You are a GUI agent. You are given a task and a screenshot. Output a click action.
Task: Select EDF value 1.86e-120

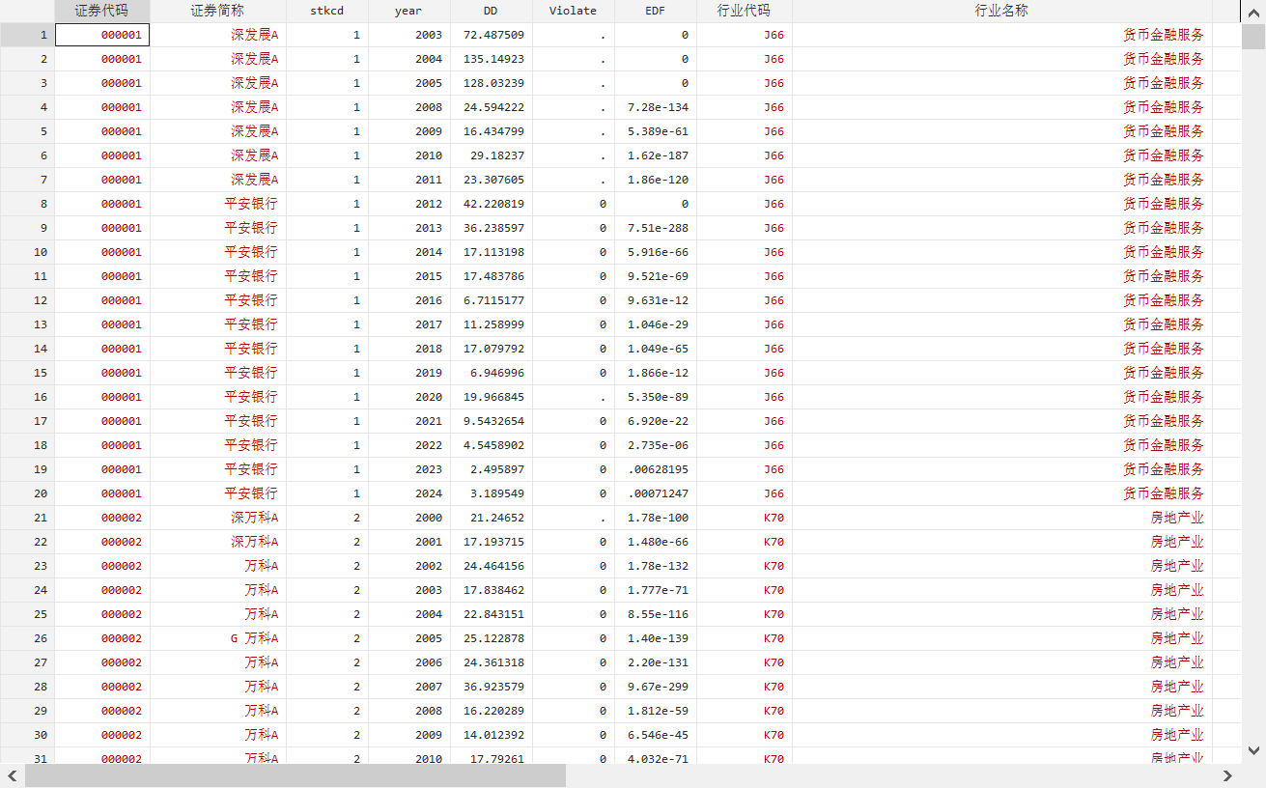point(658,180)
